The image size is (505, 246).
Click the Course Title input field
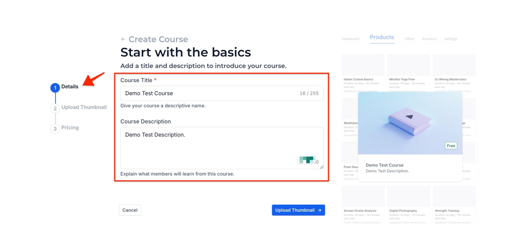tap(210, 93)
